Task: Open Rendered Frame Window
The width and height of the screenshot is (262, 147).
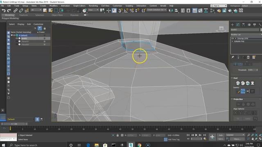Action: [224, 11]
